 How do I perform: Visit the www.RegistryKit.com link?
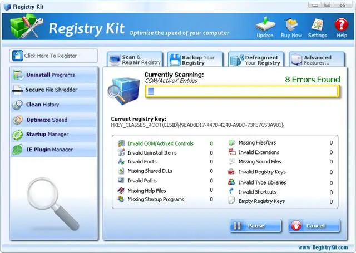(323, 247)
